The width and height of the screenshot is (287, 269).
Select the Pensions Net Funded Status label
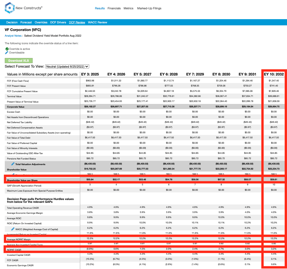click(x=21, y=159)
